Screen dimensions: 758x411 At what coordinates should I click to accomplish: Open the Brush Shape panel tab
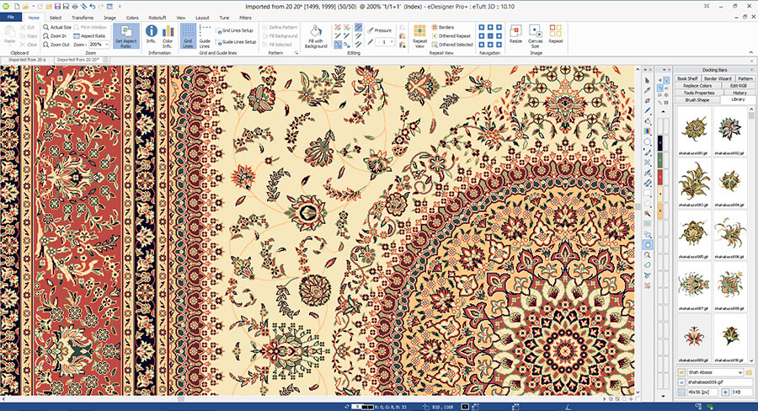[x=697, y=100]
